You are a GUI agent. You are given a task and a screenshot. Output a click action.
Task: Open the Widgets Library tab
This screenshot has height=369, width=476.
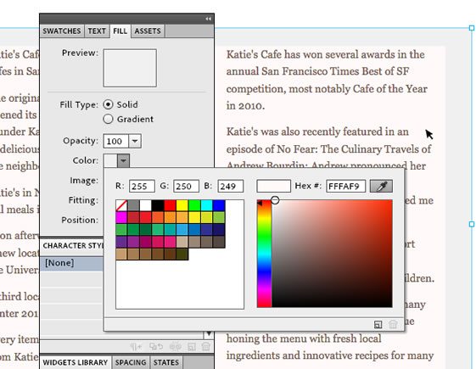tap(76, 362)
